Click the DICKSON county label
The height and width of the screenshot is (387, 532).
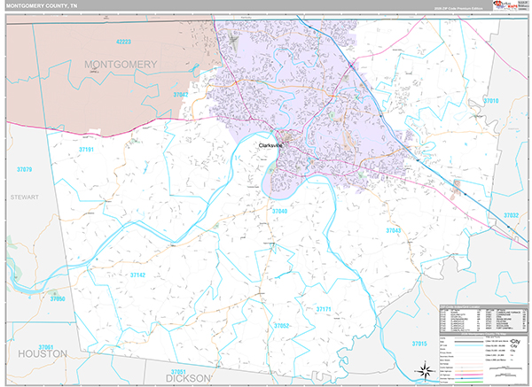(x=188, y=378)
